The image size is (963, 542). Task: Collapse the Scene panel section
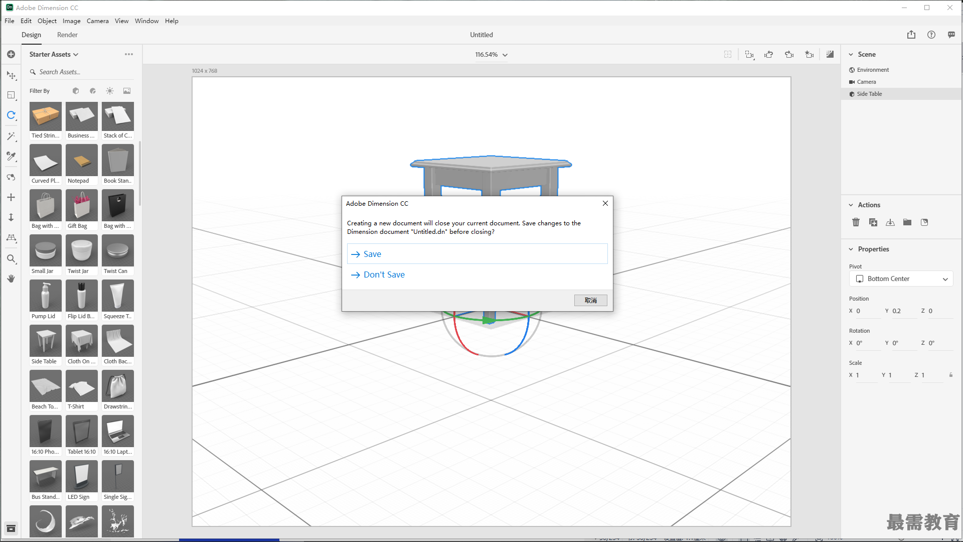click(851, 54)
